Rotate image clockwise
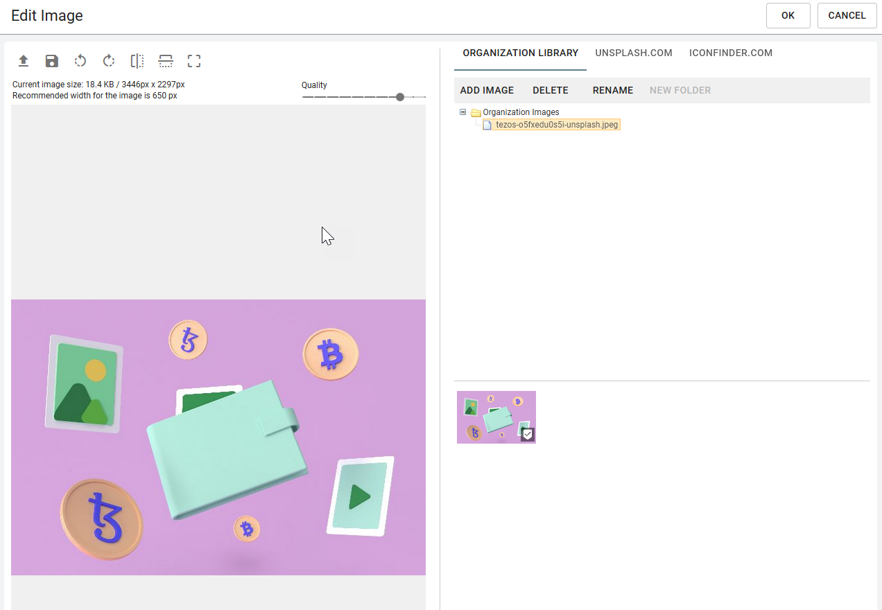 (x=108, y=61)
